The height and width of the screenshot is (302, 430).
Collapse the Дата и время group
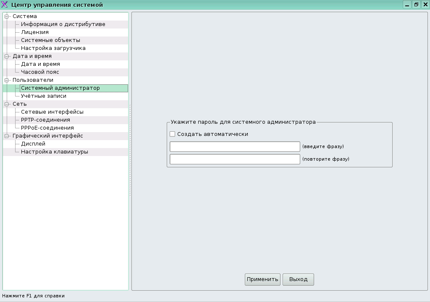point(7,56)
